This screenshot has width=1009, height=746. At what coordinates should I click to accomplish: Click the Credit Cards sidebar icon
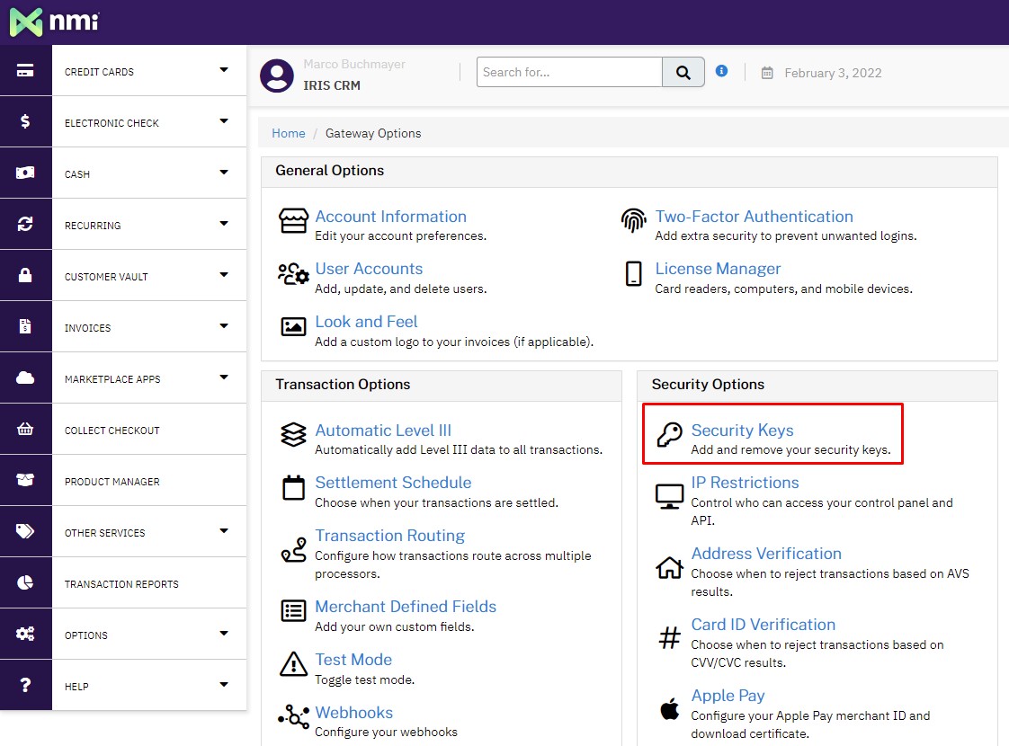coord(25,70)
